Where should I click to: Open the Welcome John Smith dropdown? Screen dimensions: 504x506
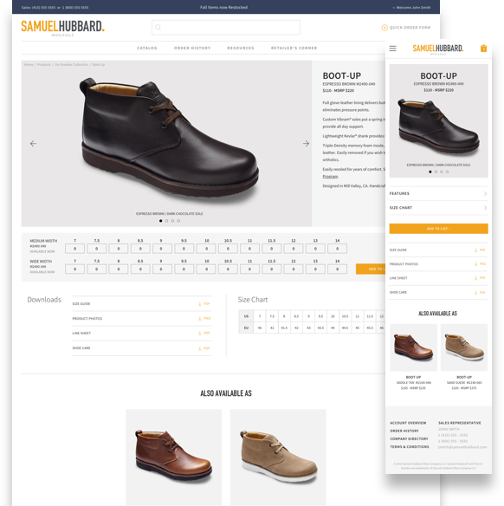[411, 8]
